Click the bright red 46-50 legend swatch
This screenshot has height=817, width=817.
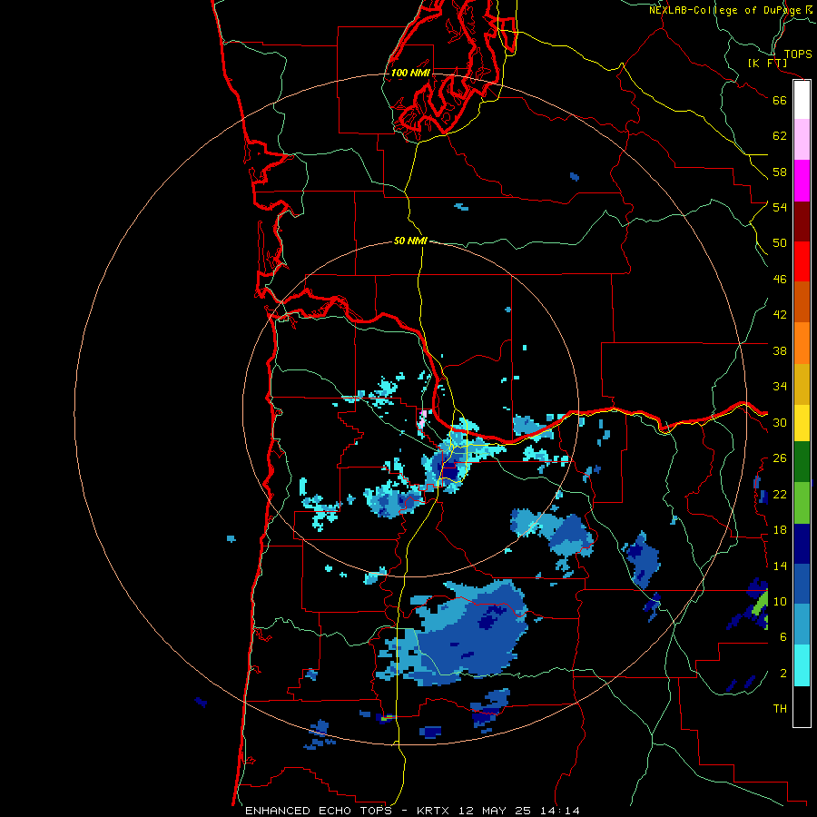(802, 261)
